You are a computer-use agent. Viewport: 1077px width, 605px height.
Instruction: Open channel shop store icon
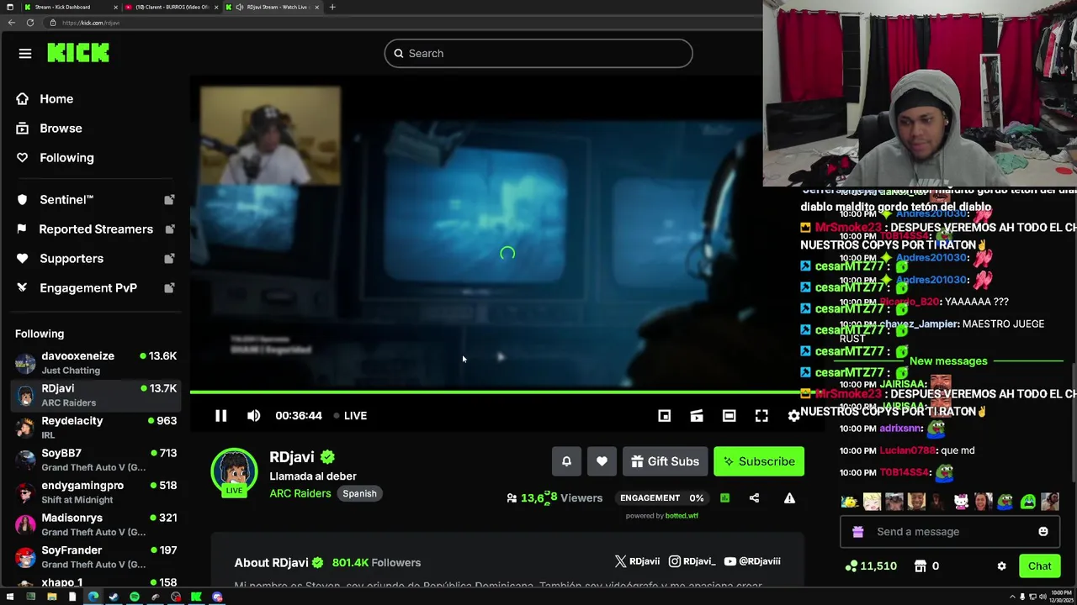tap(920, 566)
